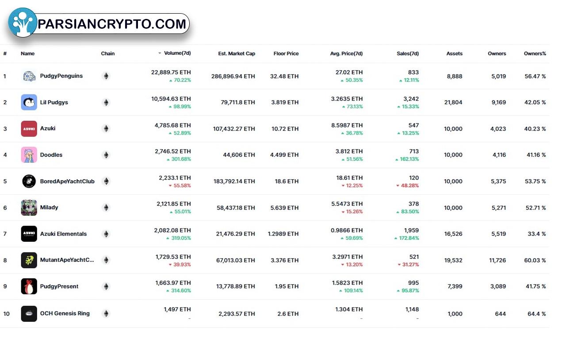
Task: Select the Milady collection avatar
Action: click(x=29, y=207)
